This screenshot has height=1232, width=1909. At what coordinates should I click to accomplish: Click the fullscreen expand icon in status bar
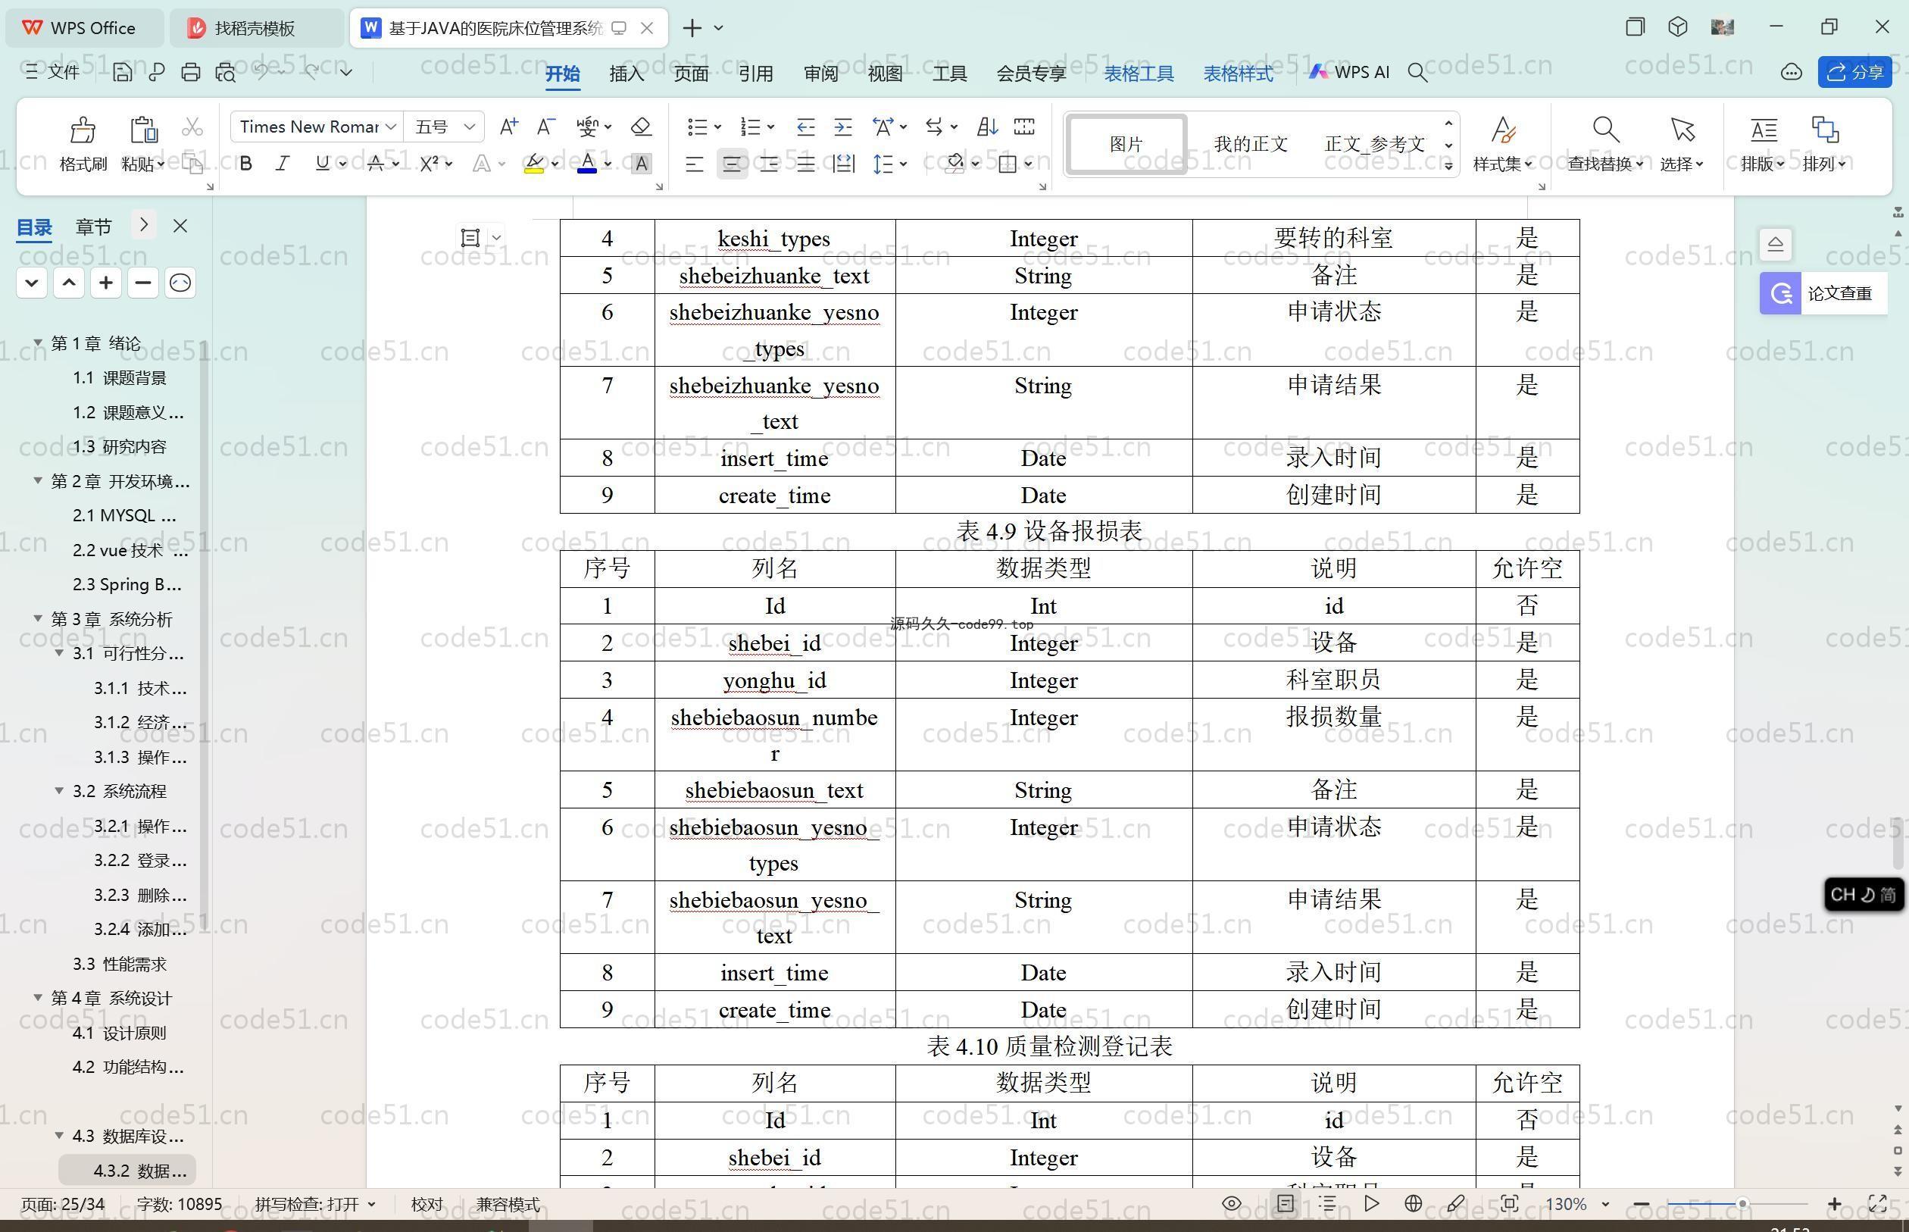[1878, 1203]
